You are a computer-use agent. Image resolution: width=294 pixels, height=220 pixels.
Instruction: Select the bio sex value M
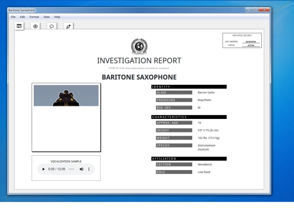[199, 108]
